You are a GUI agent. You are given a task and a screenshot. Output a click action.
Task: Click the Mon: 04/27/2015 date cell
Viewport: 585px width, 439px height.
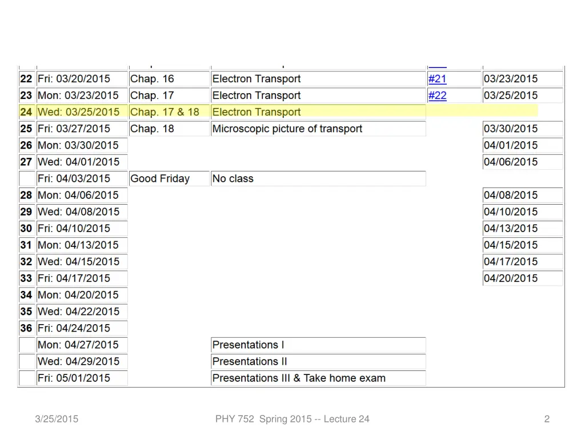[x=82, y=345]
